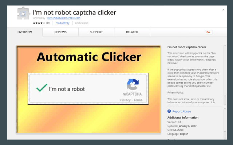Click the extension puzzle piece icon
This screenshot has width=233, height=145.
(24, 14)
